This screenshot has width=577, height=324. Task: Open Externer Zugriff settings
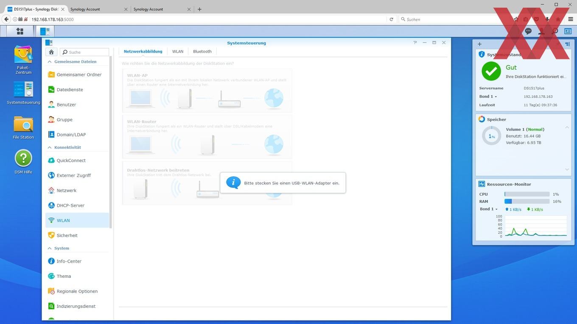click(x=77, y=175)
